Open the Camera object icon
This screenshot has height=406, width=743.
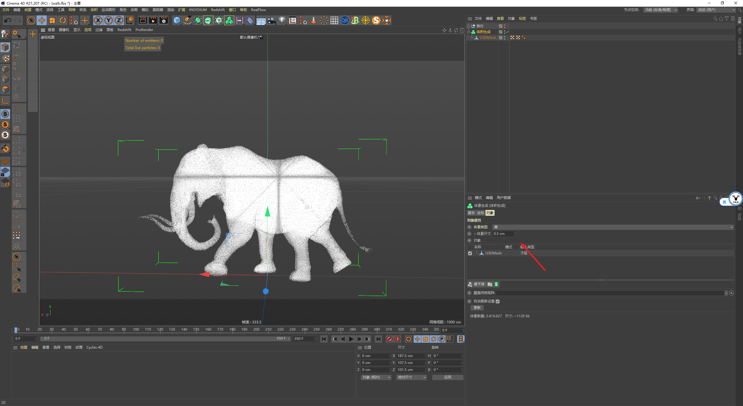click(x=271, y=20)
